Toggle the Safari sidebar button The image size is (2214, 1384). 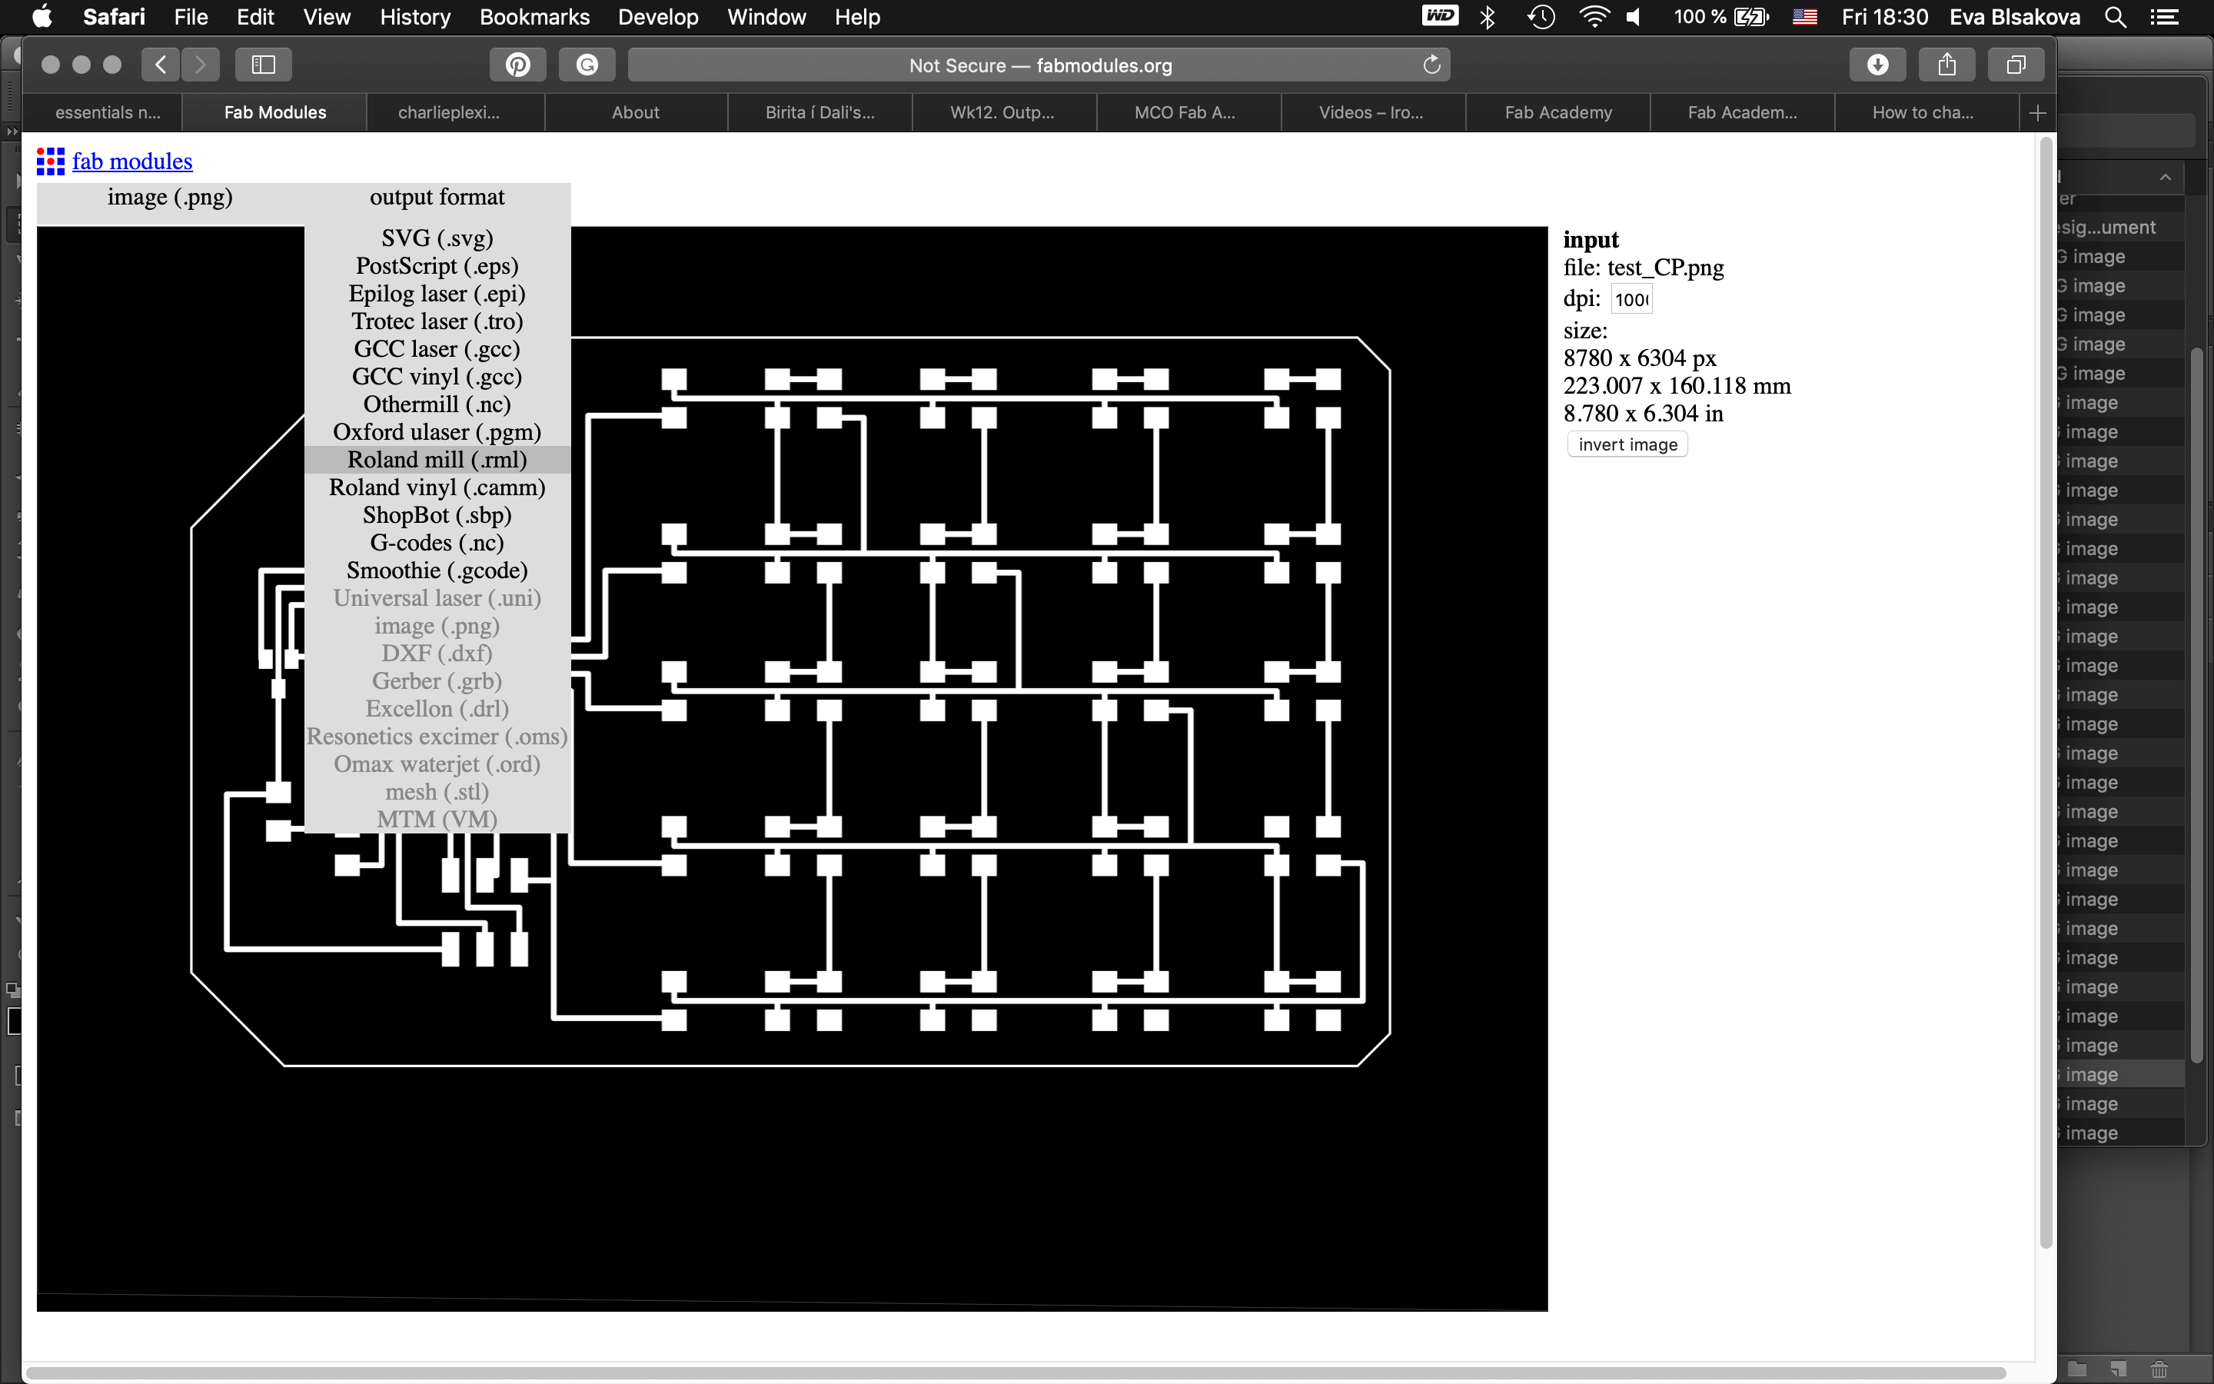pyautogui.click(x=264, y=65)
